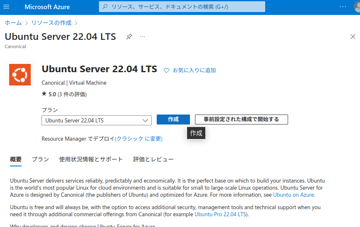Click クラシック に変更 link

coord(139,139)
